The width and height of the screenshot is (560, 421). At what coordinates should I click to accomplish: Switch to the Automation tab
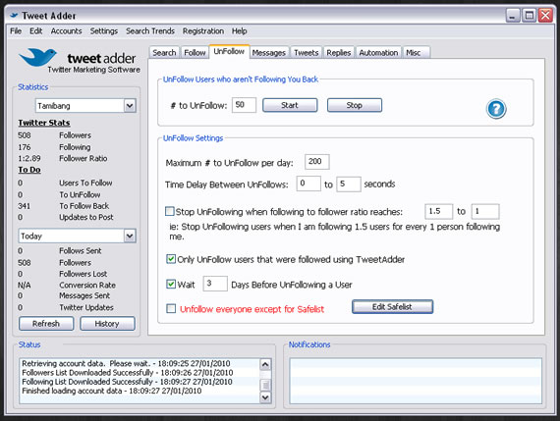click(378, 52)
